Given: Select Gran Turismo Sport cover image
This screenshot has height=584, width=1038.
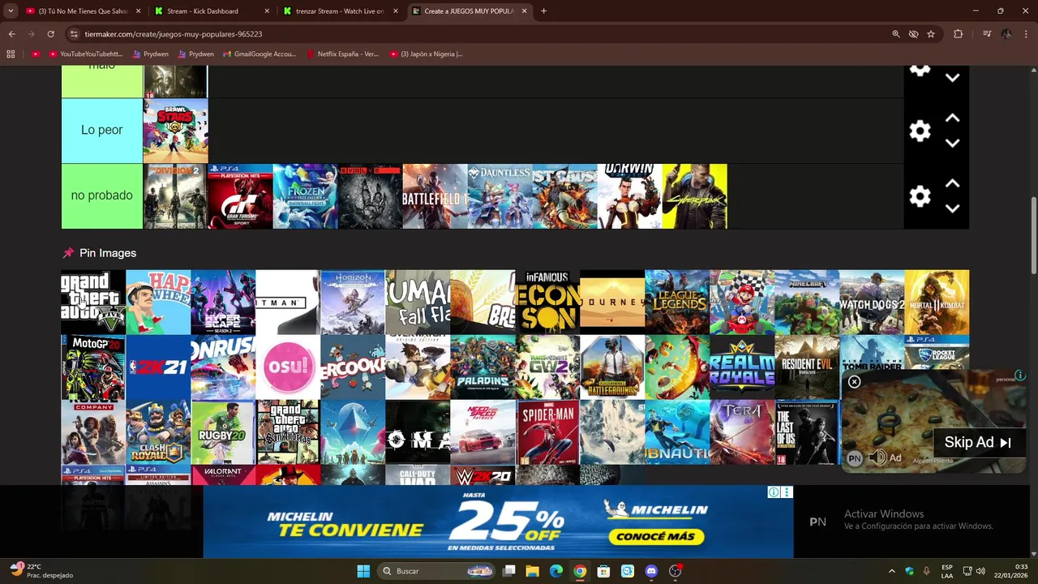Looking at the screenshot, I should tap(241, 196).
